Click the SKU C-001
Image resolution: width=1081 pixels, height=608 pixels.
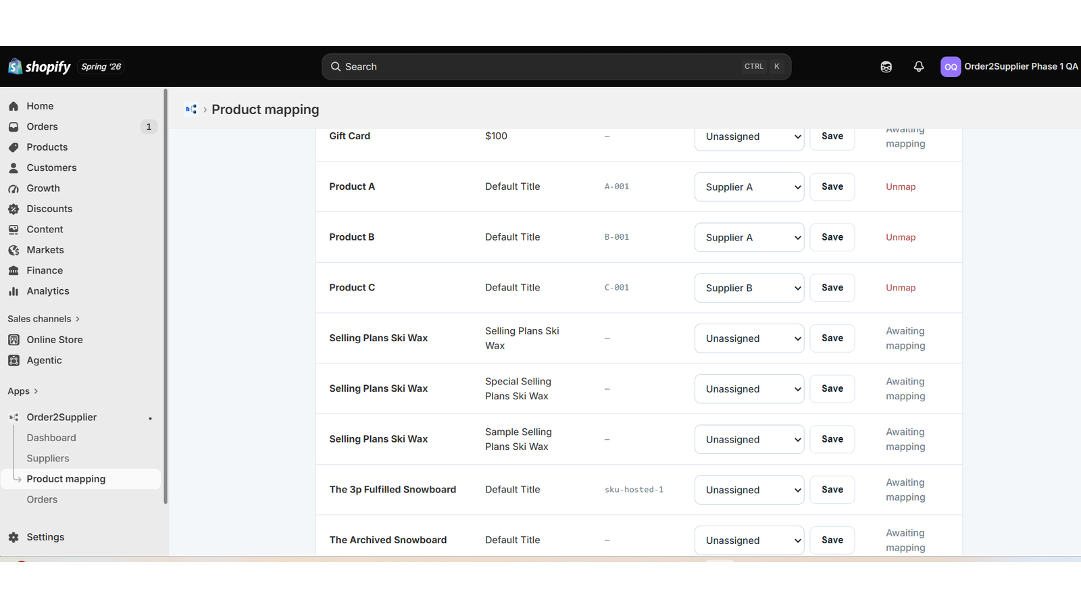(617, 288)
